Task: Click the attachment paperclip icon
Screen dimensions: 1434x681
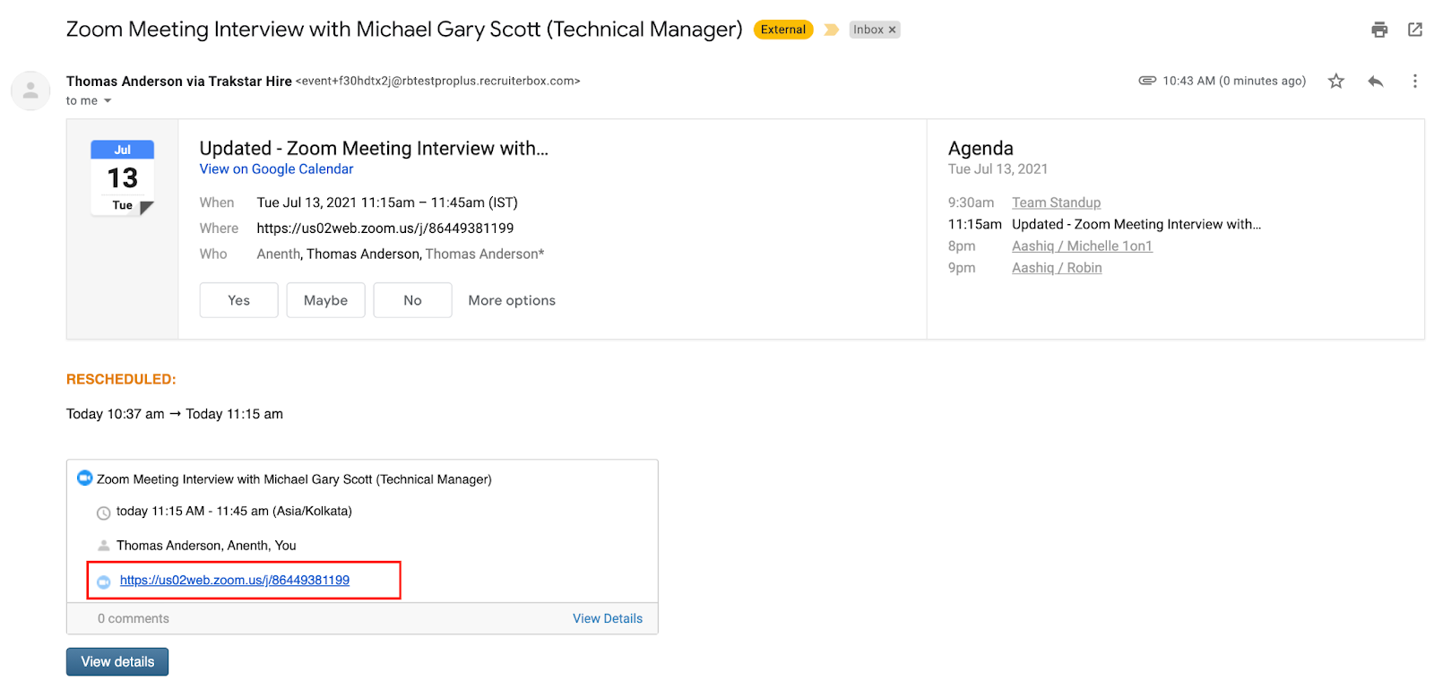Action: (x=1147, y=81)
